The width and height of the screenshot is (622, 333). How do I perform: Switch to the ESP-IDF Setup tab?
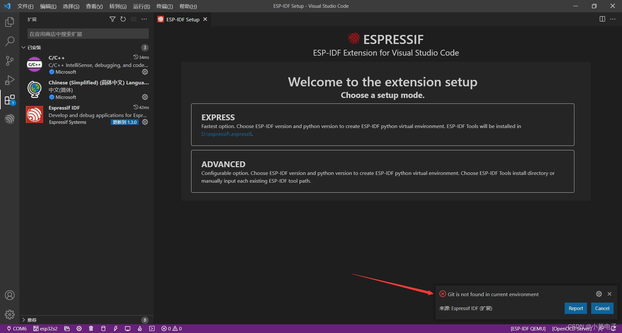tap(183, 19)
